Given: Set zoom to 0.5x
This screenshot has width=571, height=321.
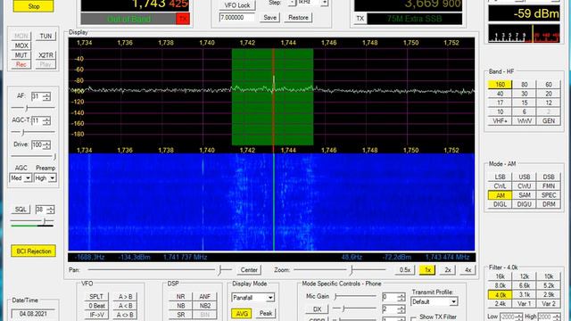Looking at the screenshot, I should tap(405, 270).
